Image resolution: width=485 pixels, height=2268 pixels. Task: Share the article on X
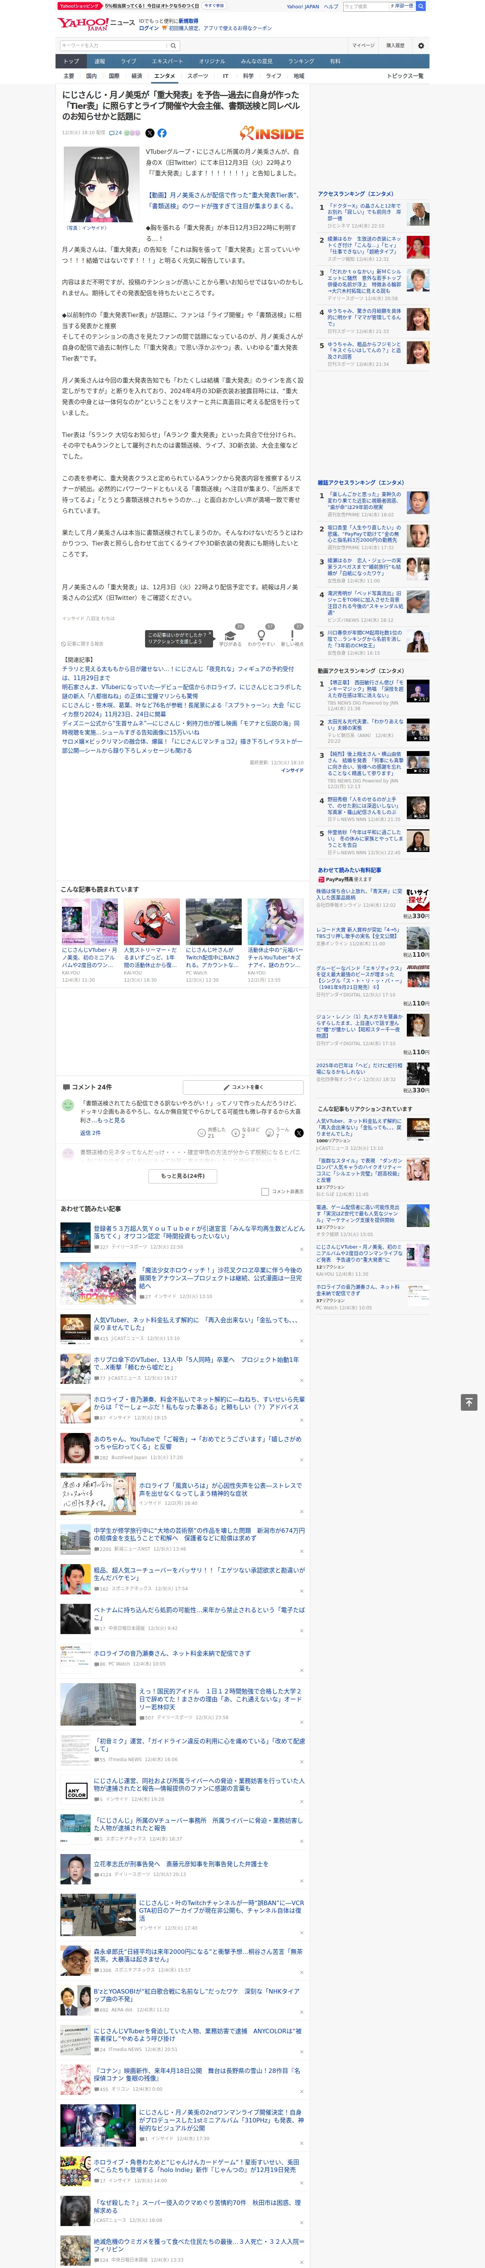click(150, 133)
